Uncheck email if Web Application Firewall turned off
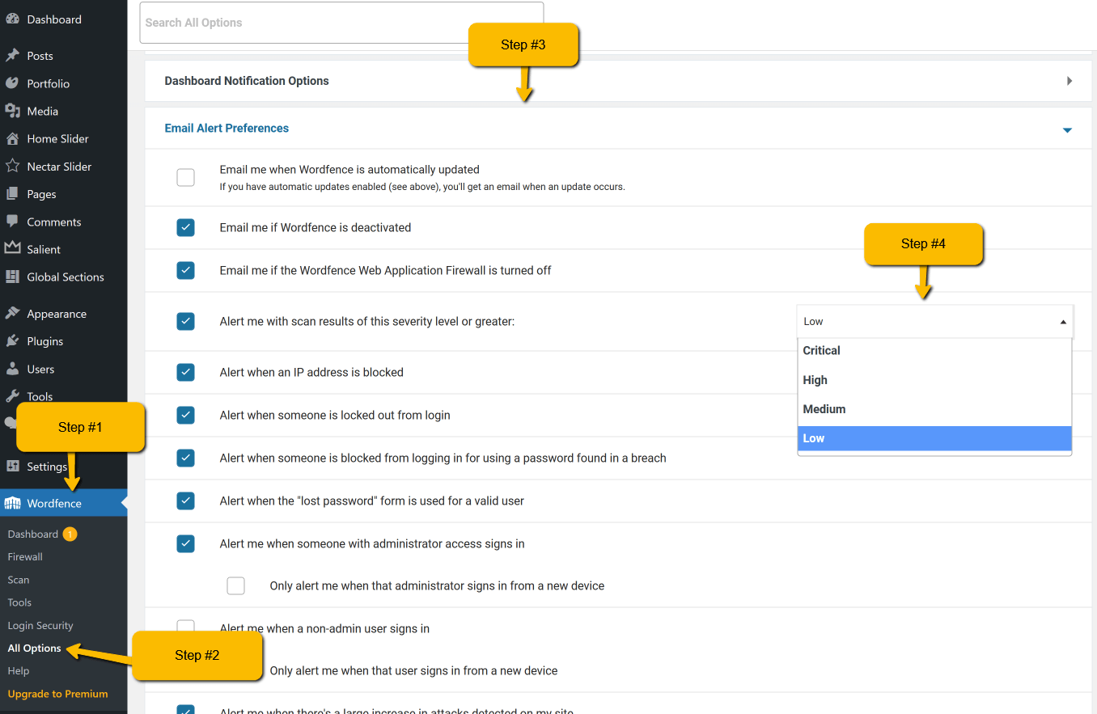 coord(186,270)
